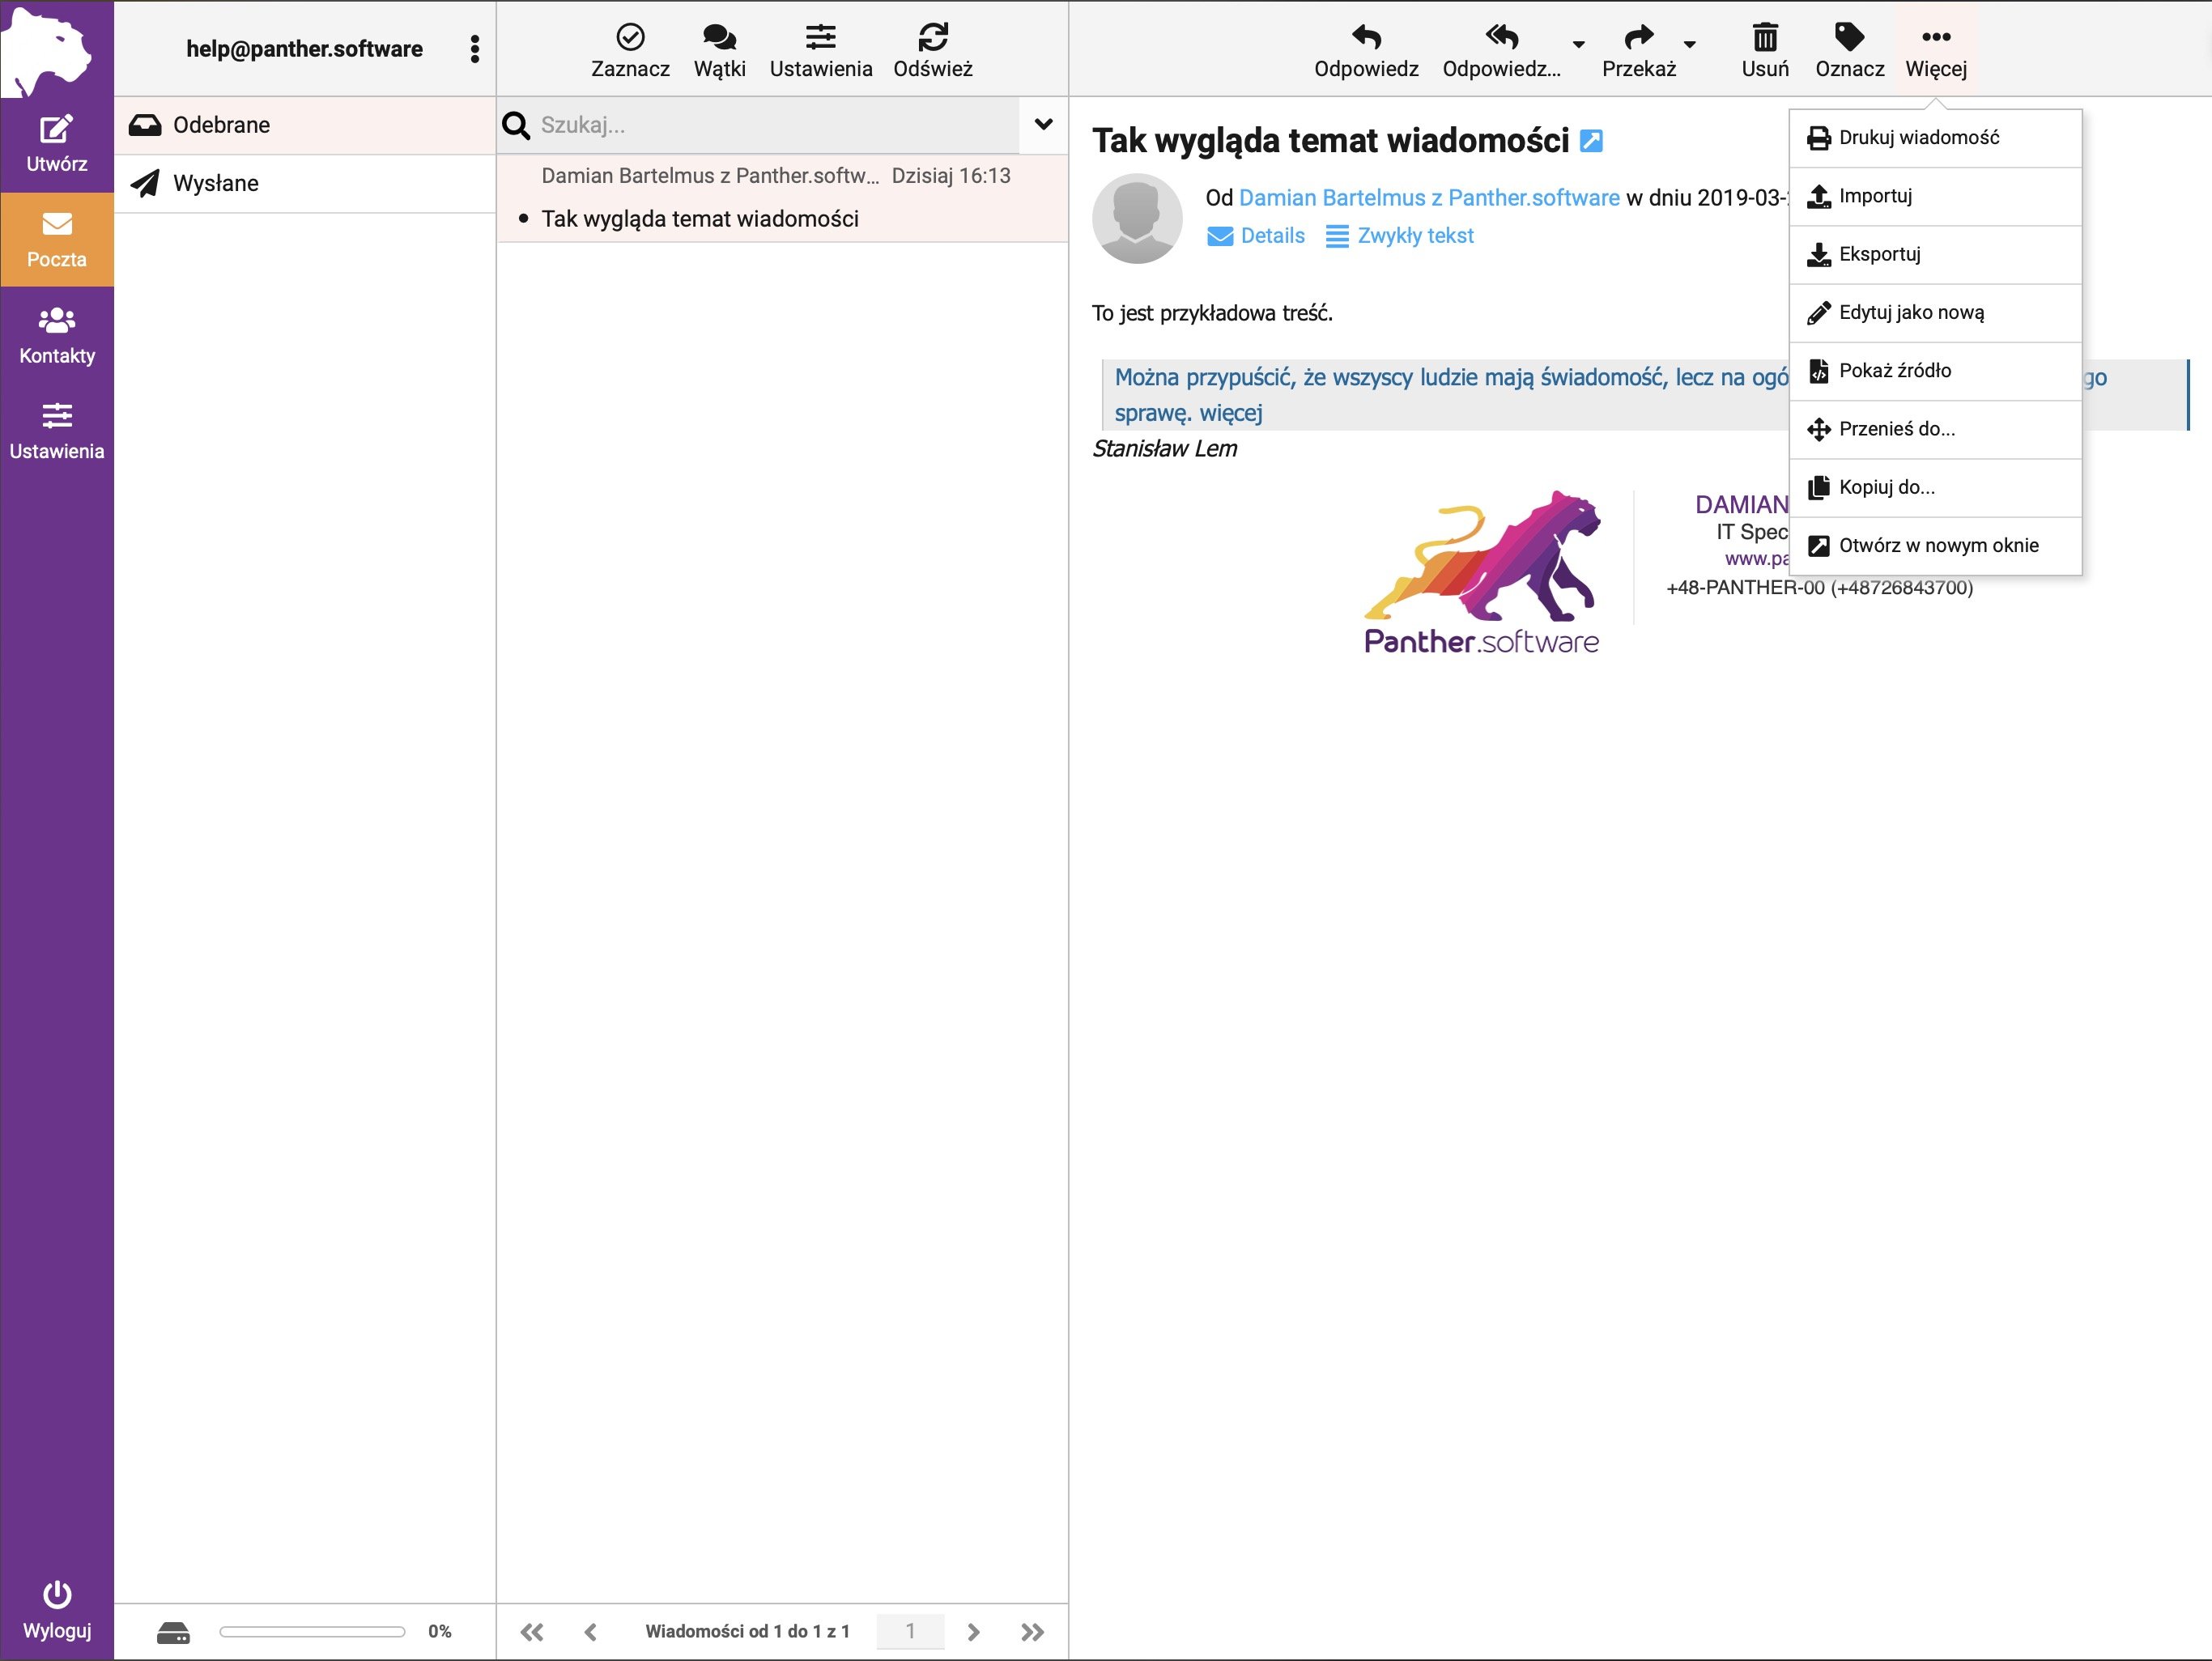Go to next page of messages
Image resolution: width=2212 pixels, height=1661 pixels.
click(x=973, y=1632)
